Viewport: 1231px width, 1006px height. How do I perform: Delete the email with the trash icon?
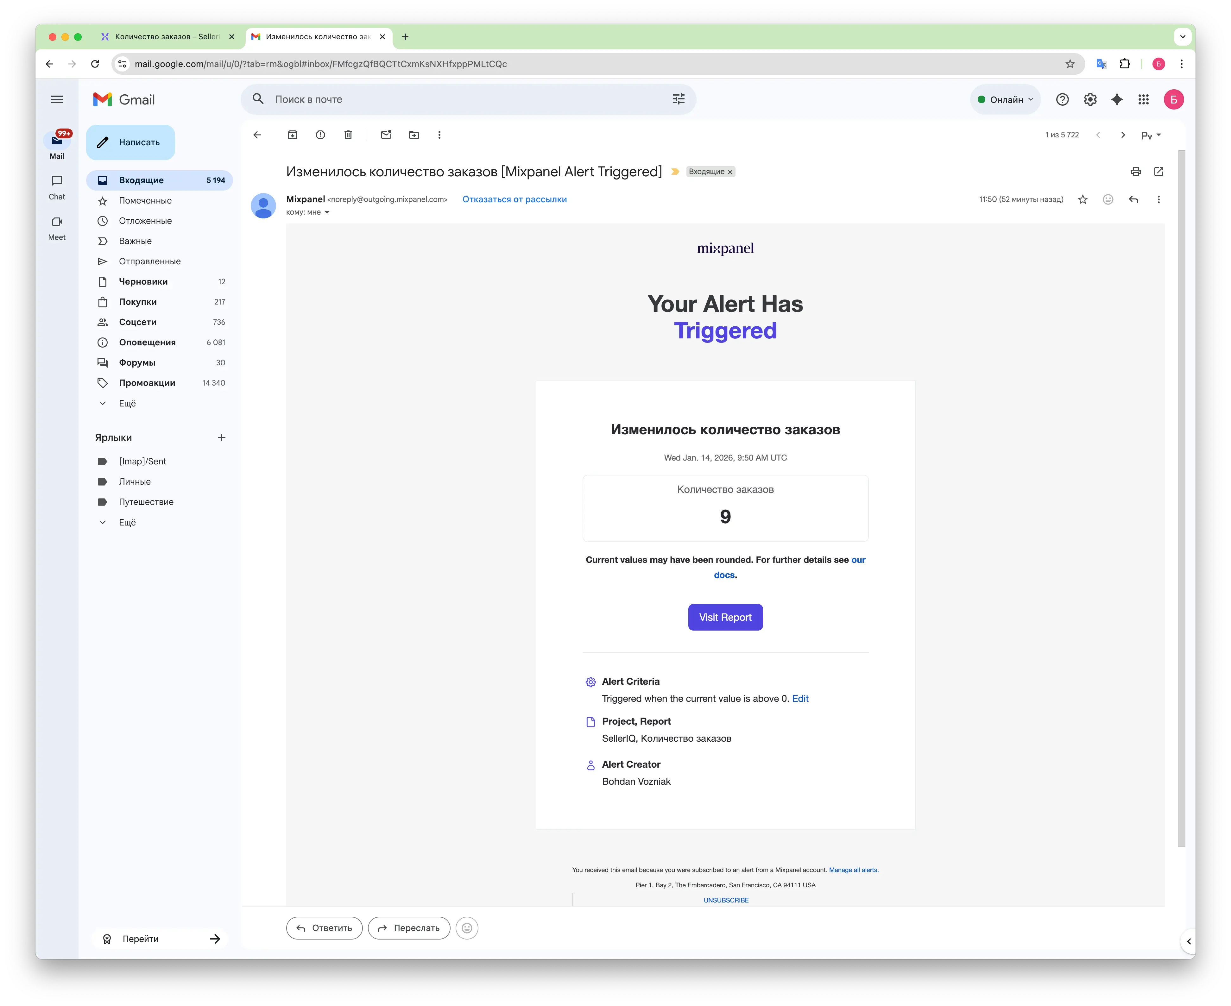[348, 135]
